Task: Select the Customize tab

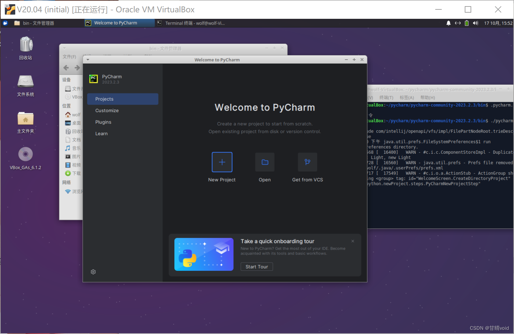Action: tap(123, 111)
